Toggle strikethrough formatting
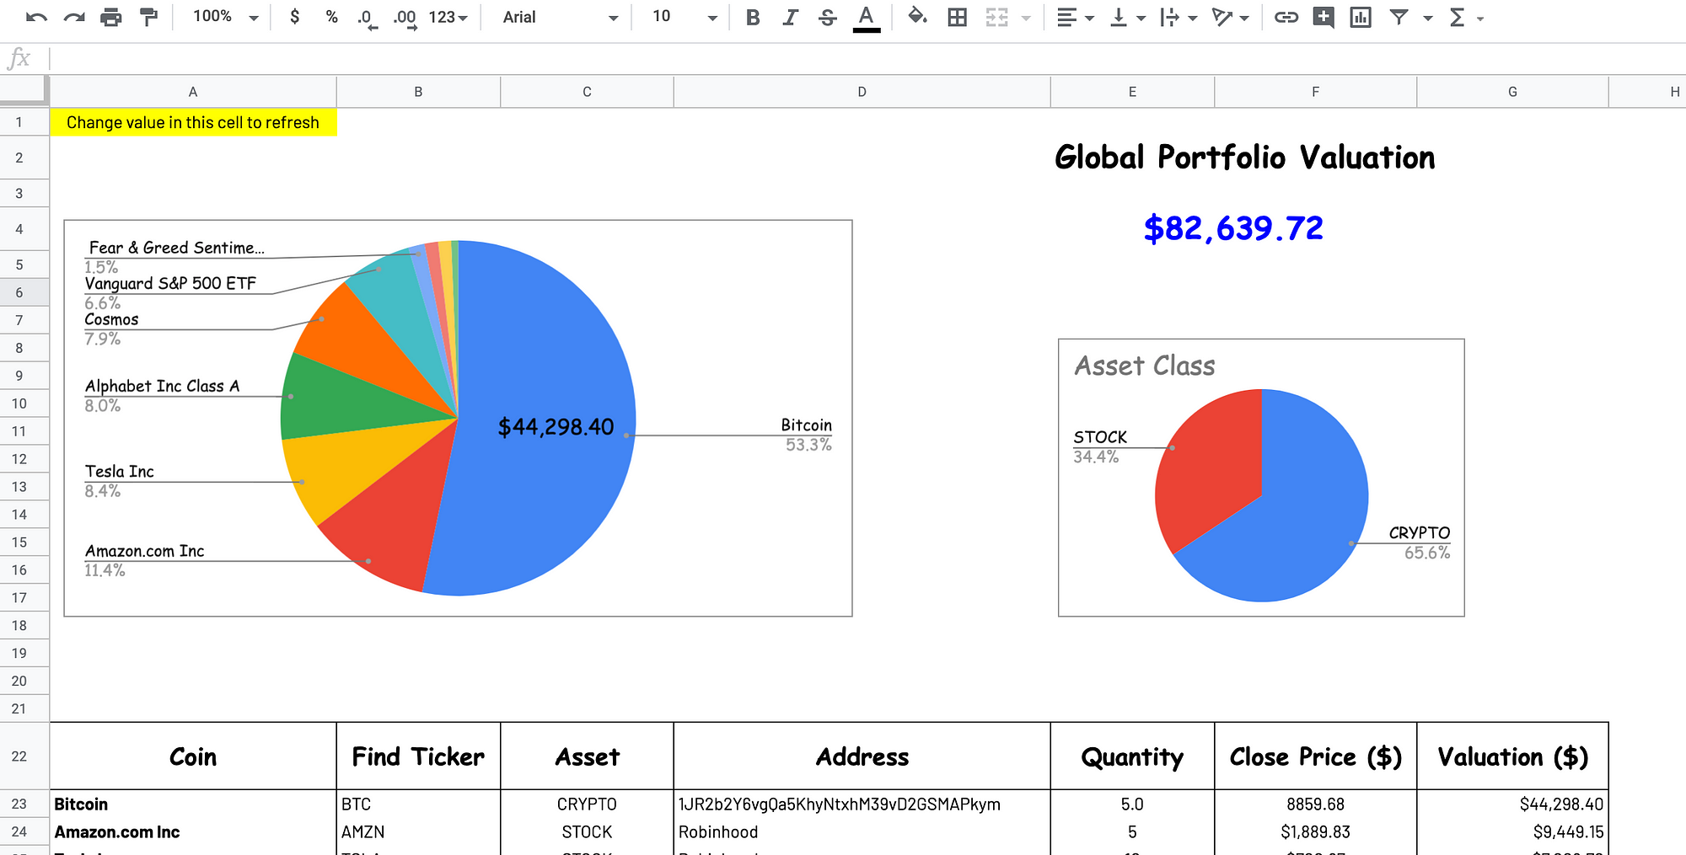 tap(828, 17)
